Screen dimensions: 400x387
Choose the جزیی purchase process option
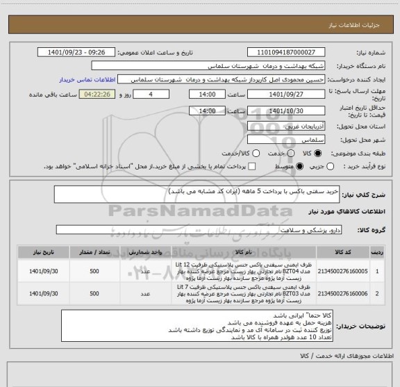(x=330, y=167)
